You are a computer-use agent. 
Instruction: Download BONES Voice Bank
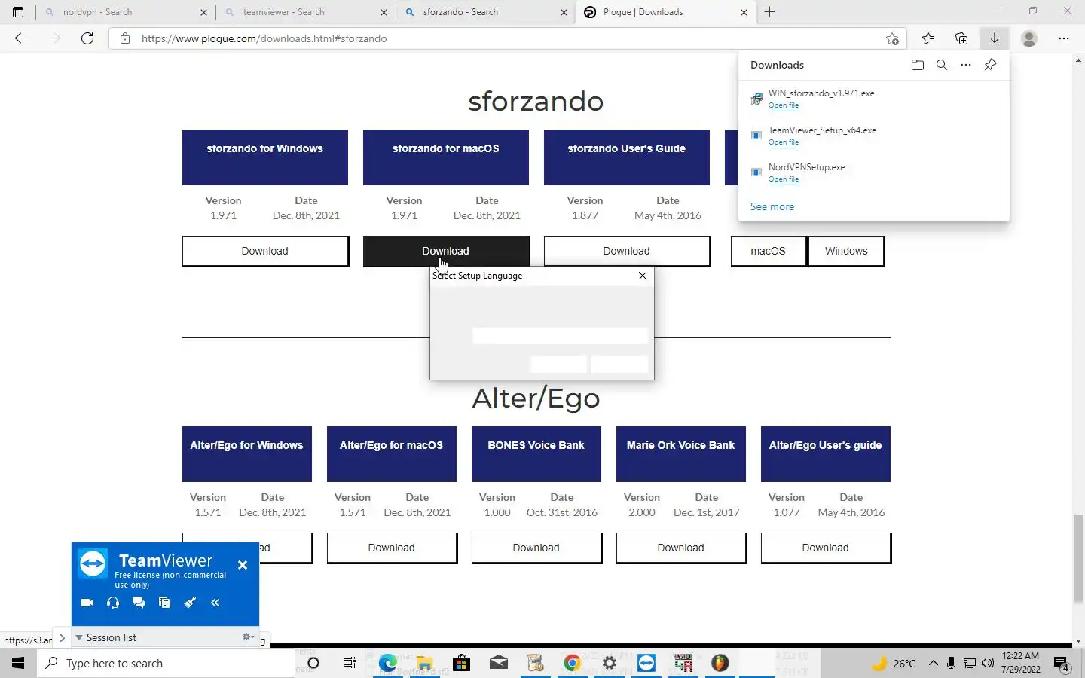point(536,548)
